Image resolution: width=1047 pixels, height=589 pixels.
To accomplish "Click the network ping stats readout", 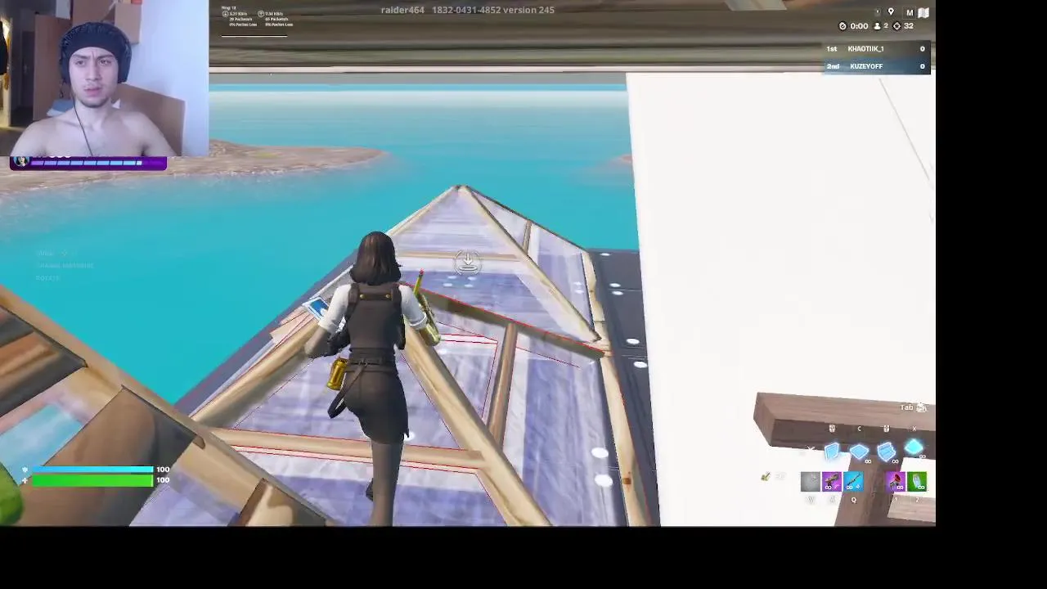I will tap(257, 18).
